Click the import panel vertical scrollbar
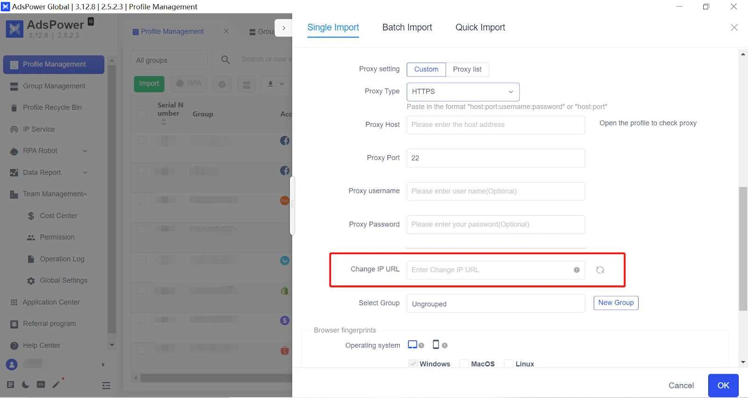748x398 pixels. [743, 249]
